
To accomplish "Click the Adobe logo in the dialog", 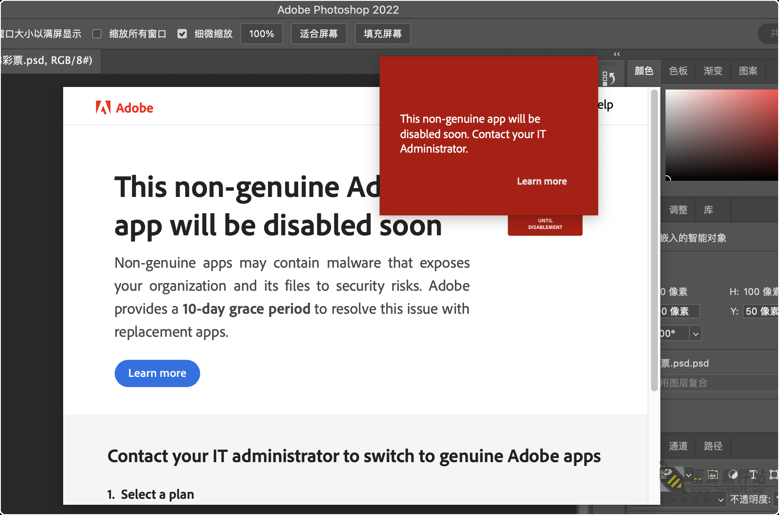I will 124,108.
